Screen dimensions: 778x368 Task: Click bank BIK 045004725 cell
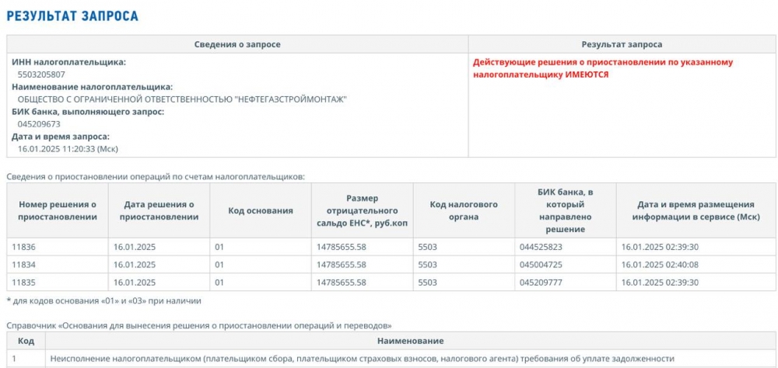tap(566, 265)
